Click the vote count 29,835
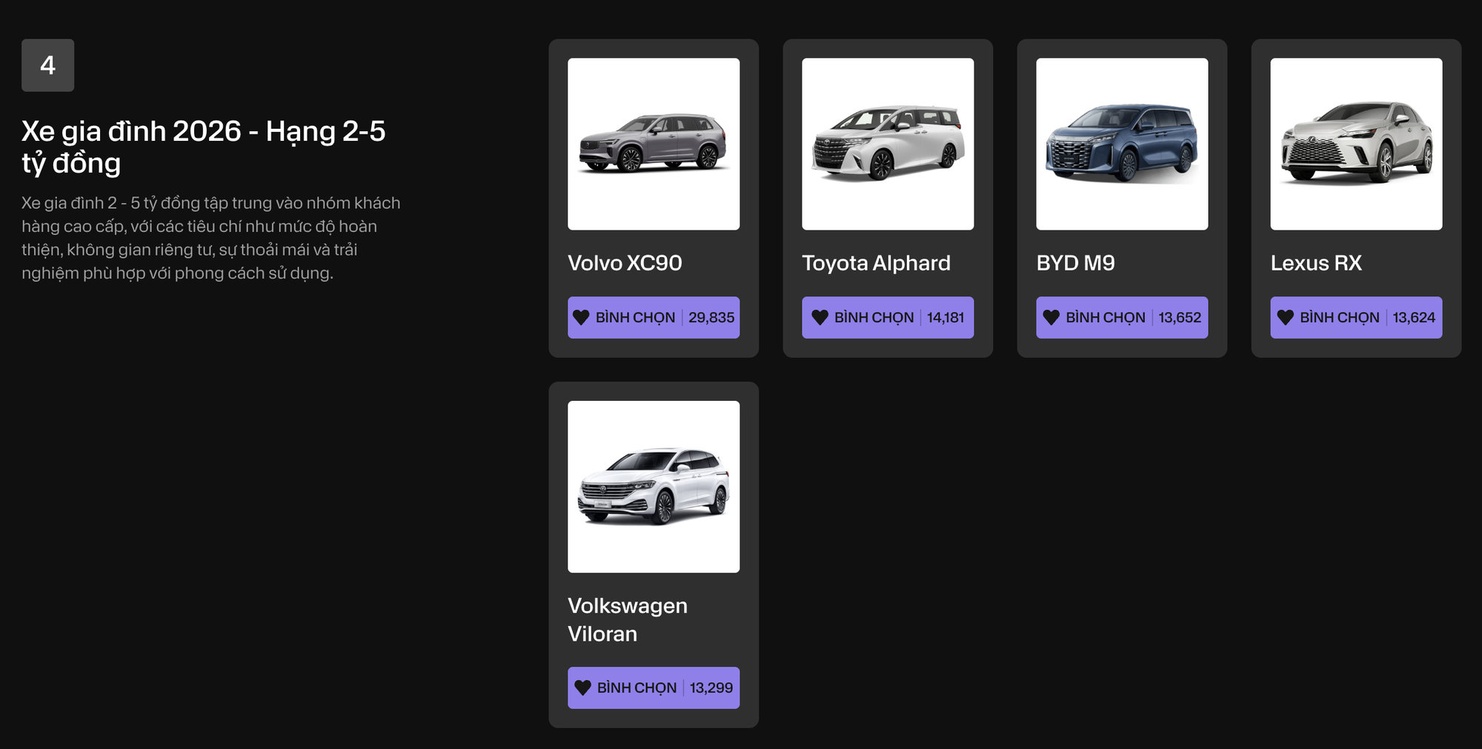This screenshot has height=749, width=1482. click(x=711, y=317)
